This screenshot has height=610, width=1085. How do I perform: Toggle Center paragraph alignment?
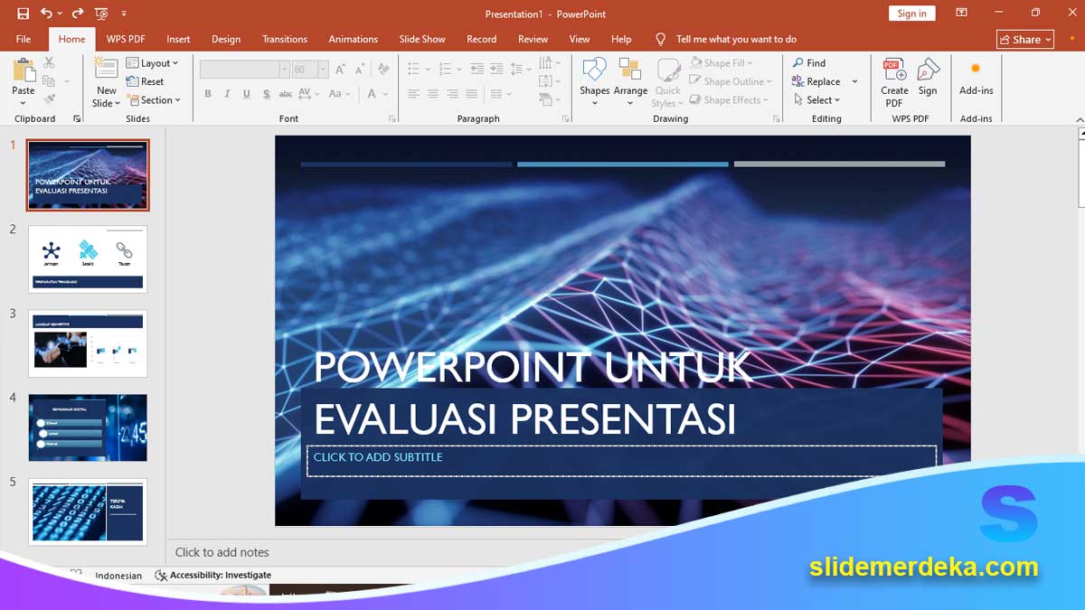(x=433, y=94)
